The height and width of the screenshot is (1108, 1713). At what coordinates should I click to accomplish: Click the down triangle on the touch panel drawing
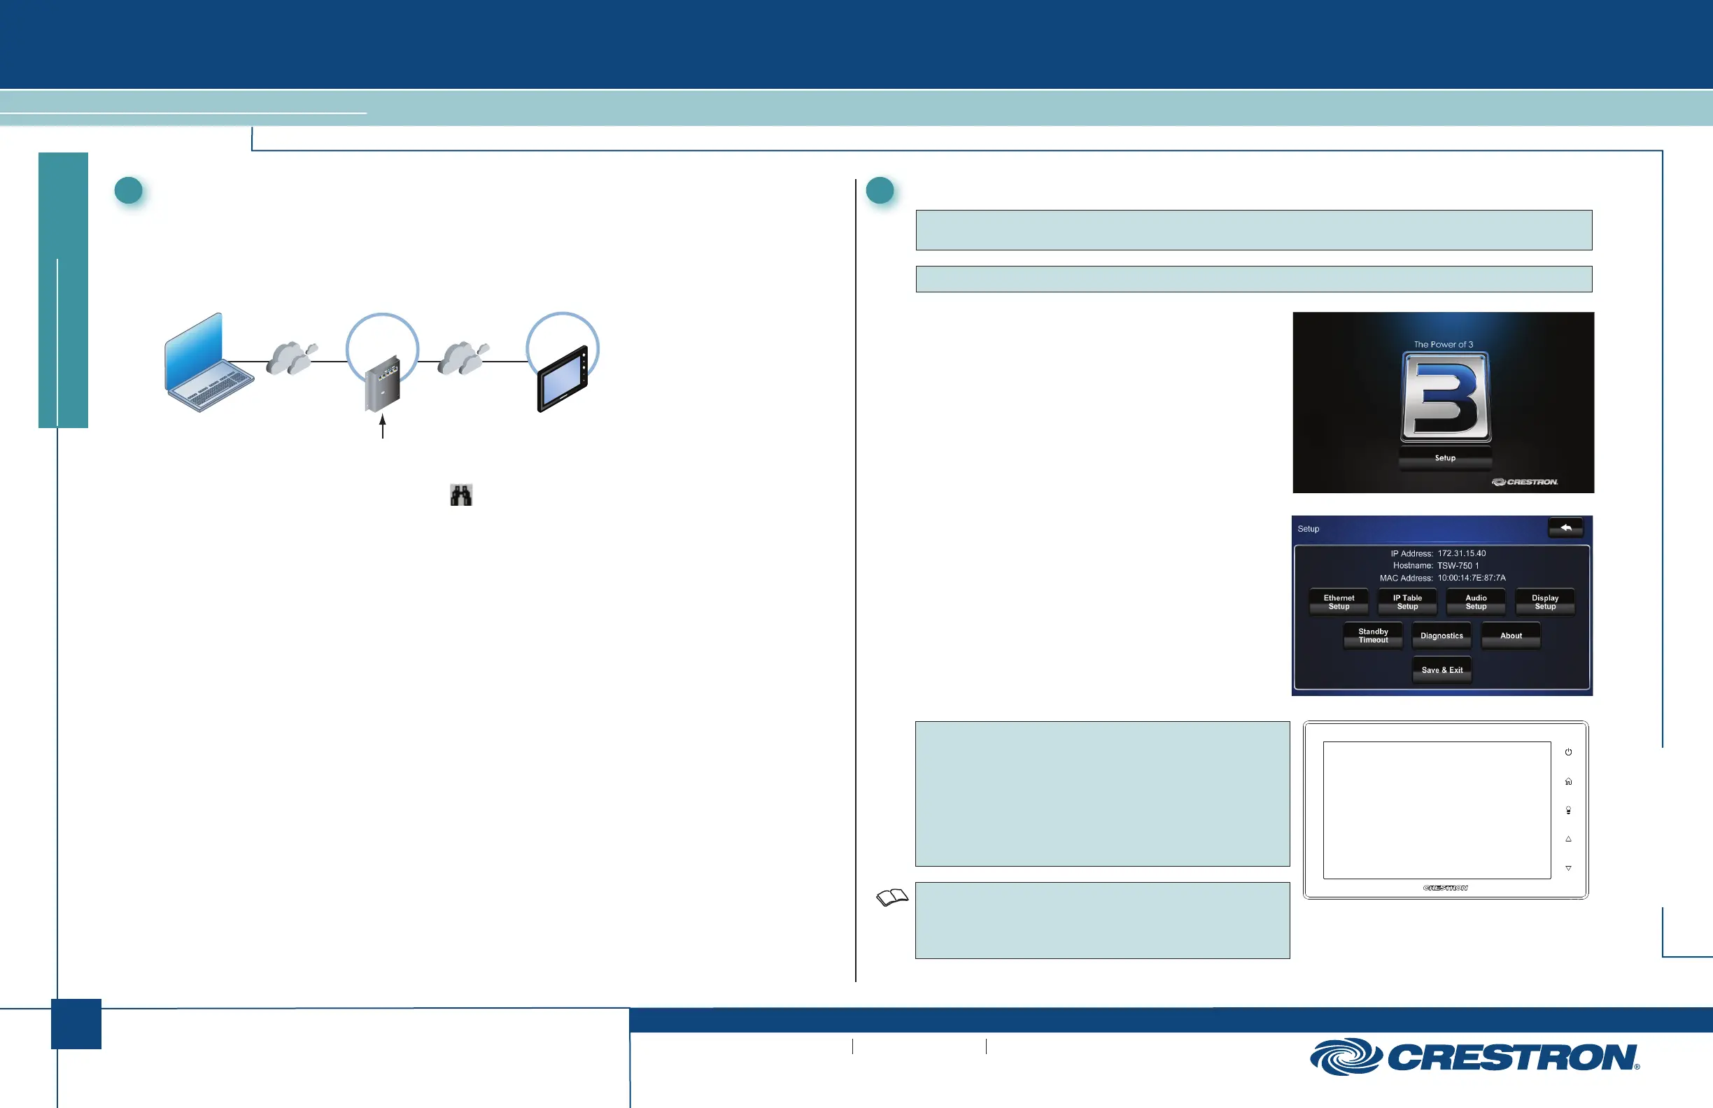click(x=1568, y=868)
